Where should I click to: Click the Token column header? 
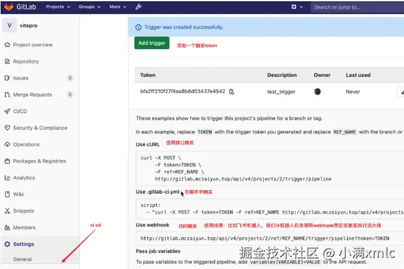tap(147, 75)
